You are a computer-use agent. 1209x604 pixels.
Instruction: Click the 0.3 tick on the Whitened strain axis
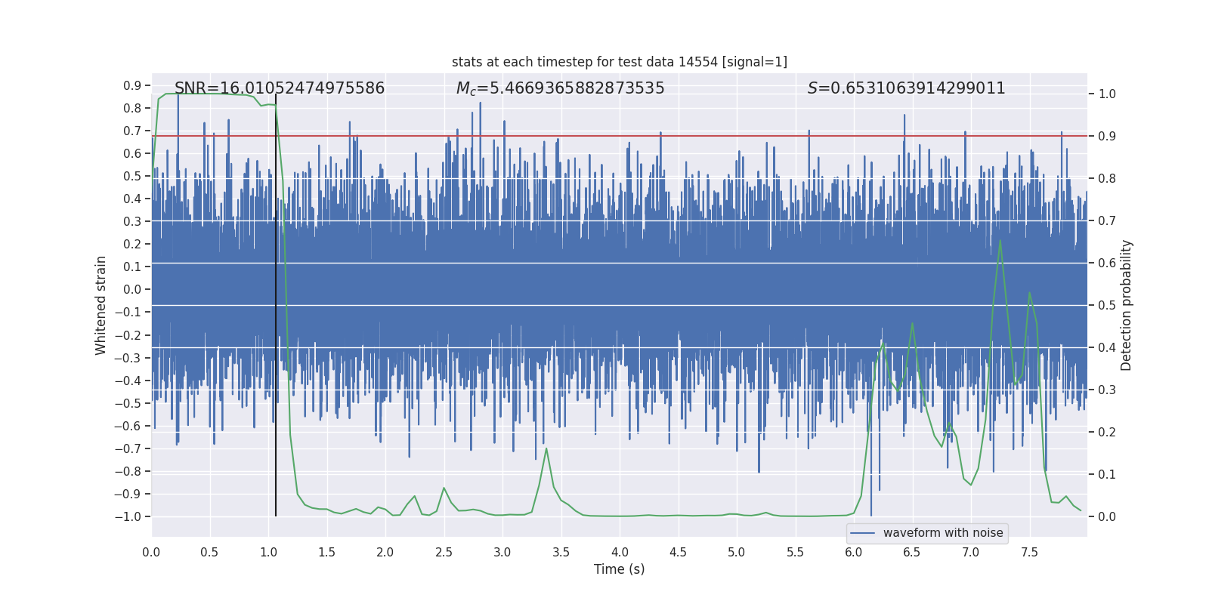point(132,221)
